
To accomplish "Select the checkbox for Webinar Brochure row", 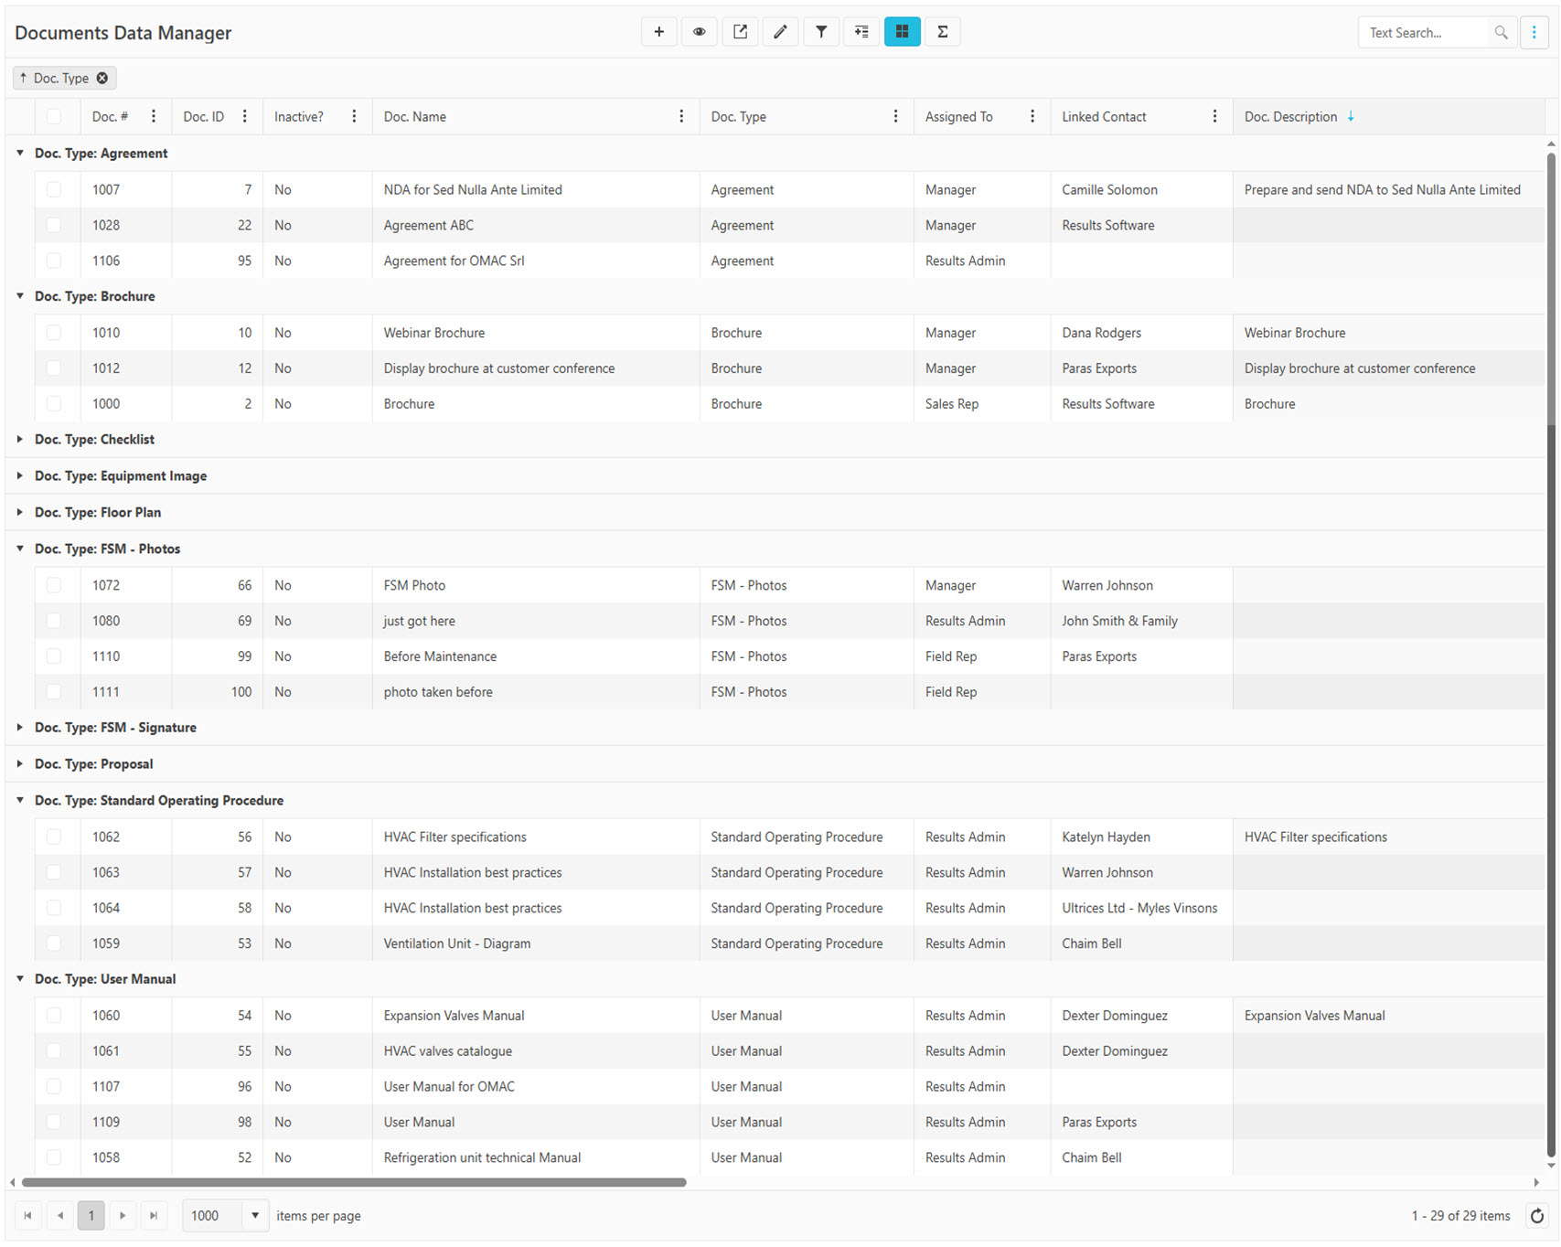I will point(54,333).
